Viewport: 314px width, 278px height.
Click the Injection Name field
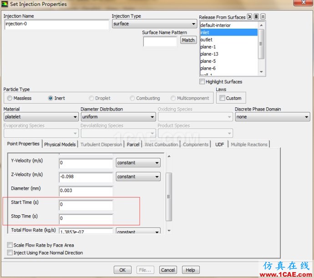tap(57, 25)
